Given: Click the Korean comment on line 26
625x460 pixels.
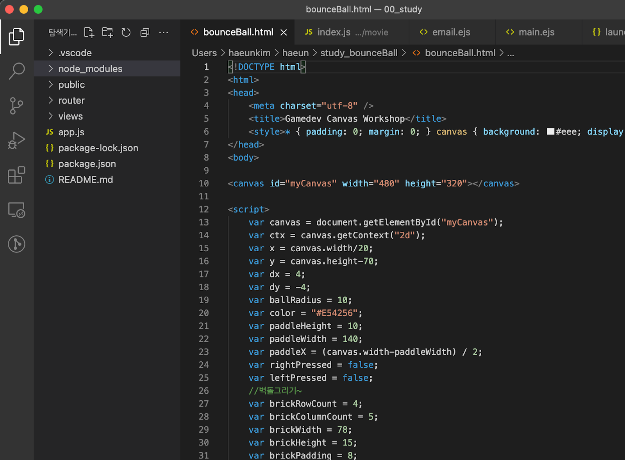Looking at the screenshot, I should coord(275,391).
